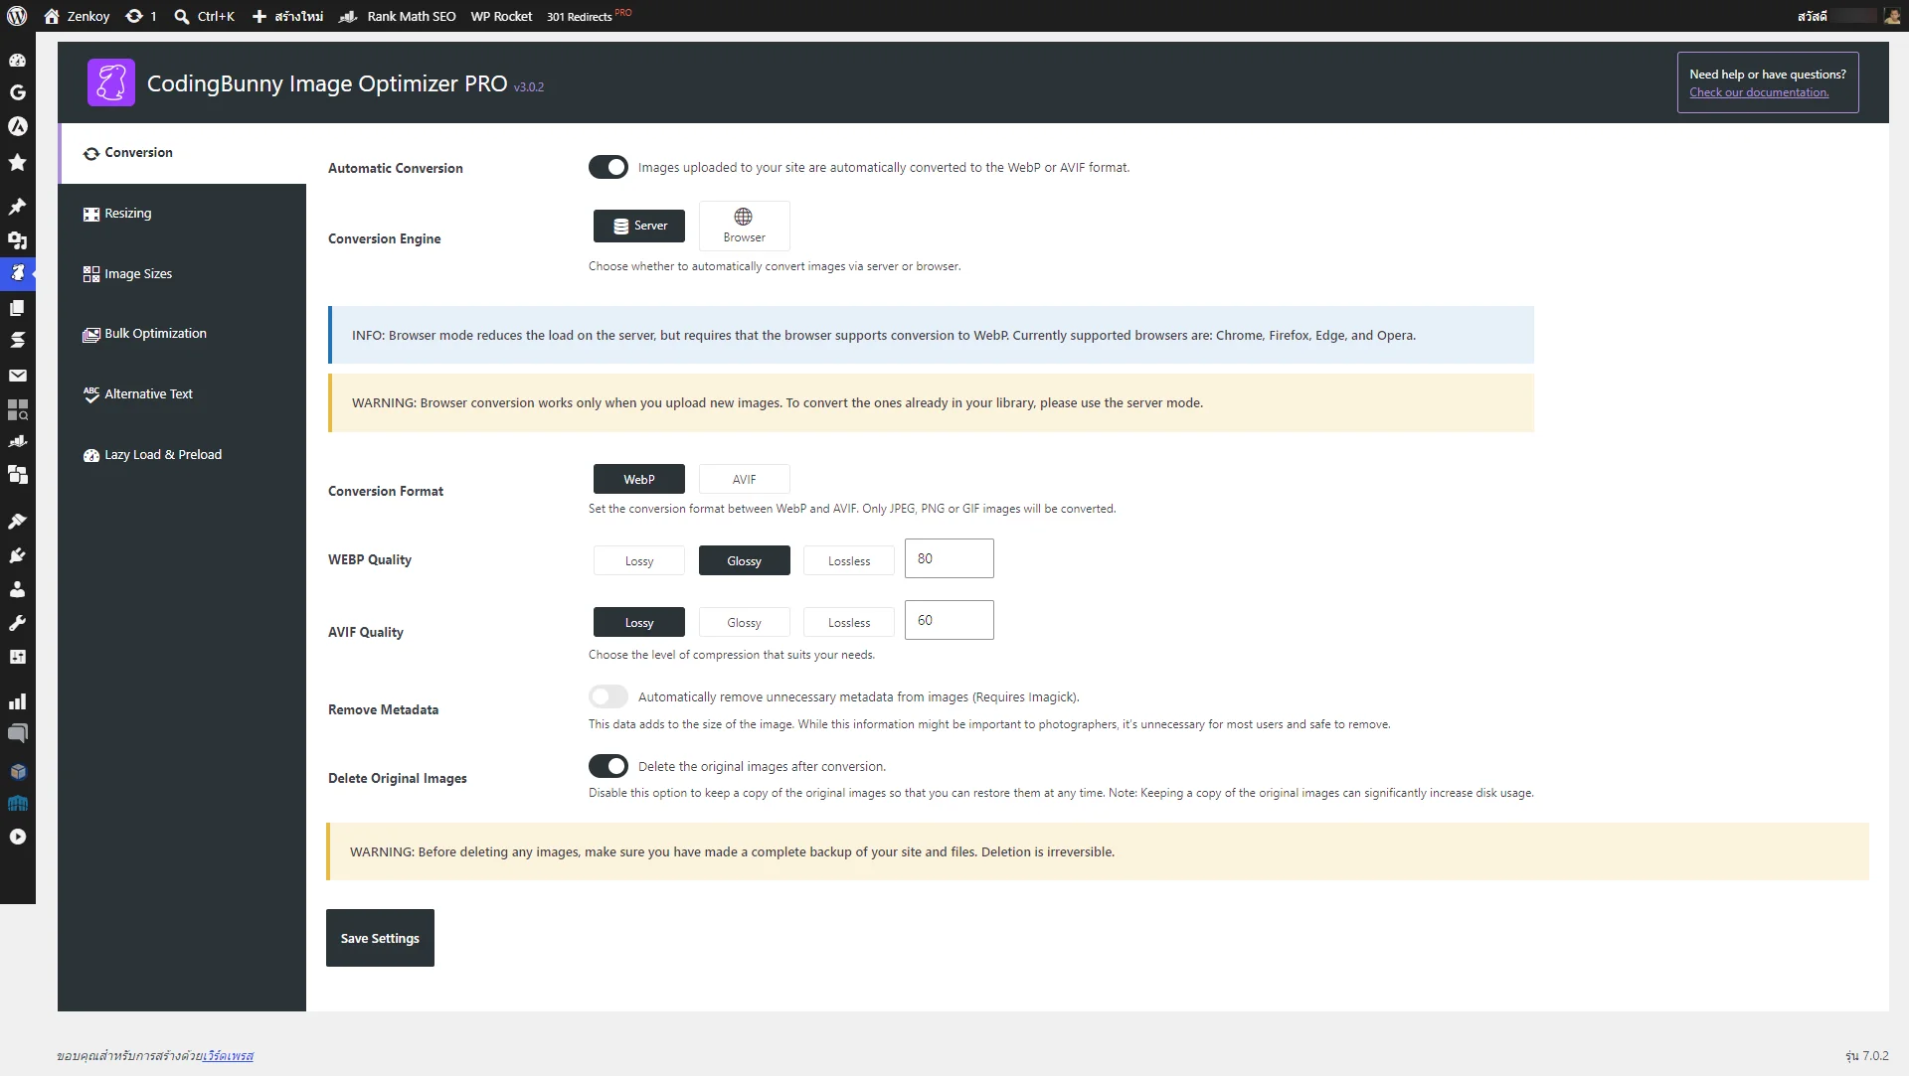Click the Rank Math SEO chart icon
The image size is (1909, 1076).
pyautogui.click(x=348, y=16)
